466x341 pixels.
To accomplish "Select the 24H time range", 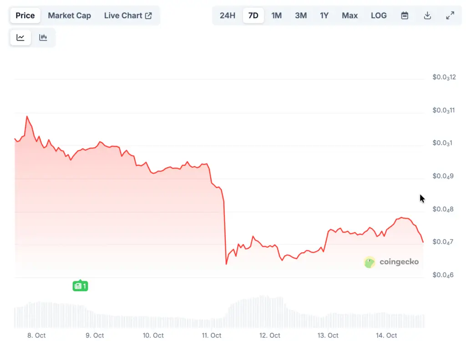I will [228, 15].
